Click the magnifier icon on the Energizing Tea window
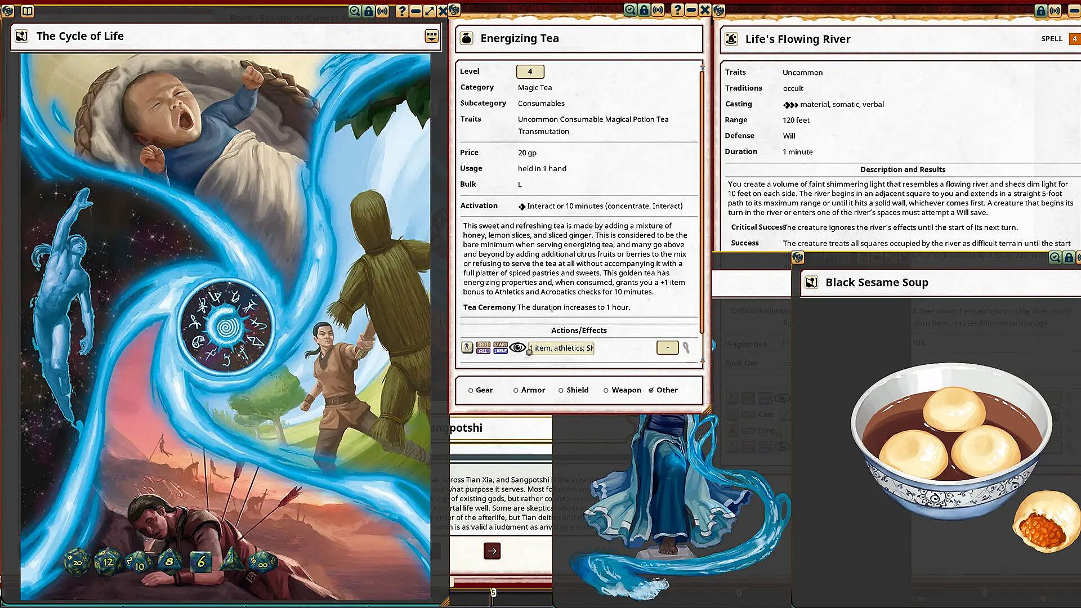 [x=630, y=10]
